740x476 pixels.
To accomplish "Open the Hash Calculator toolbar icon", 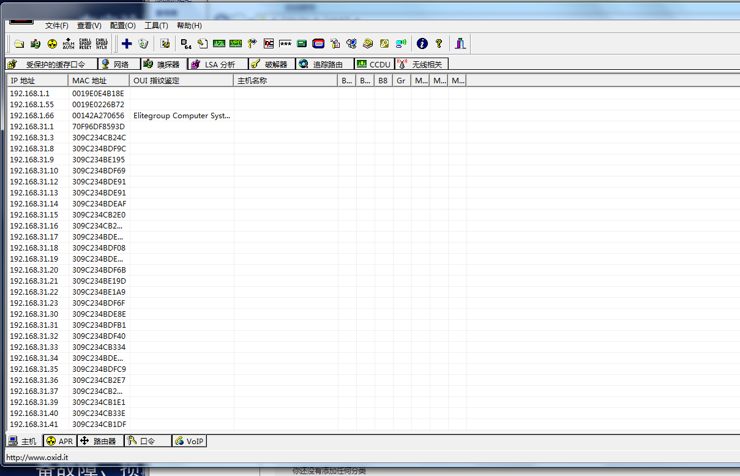I will click(x=302, y=43).
